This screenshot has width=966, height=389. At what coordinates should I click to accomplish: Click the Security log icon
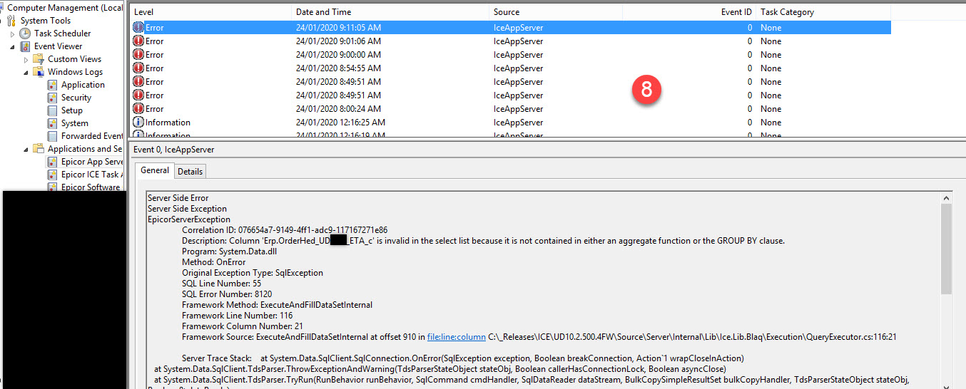coord(52,98)
